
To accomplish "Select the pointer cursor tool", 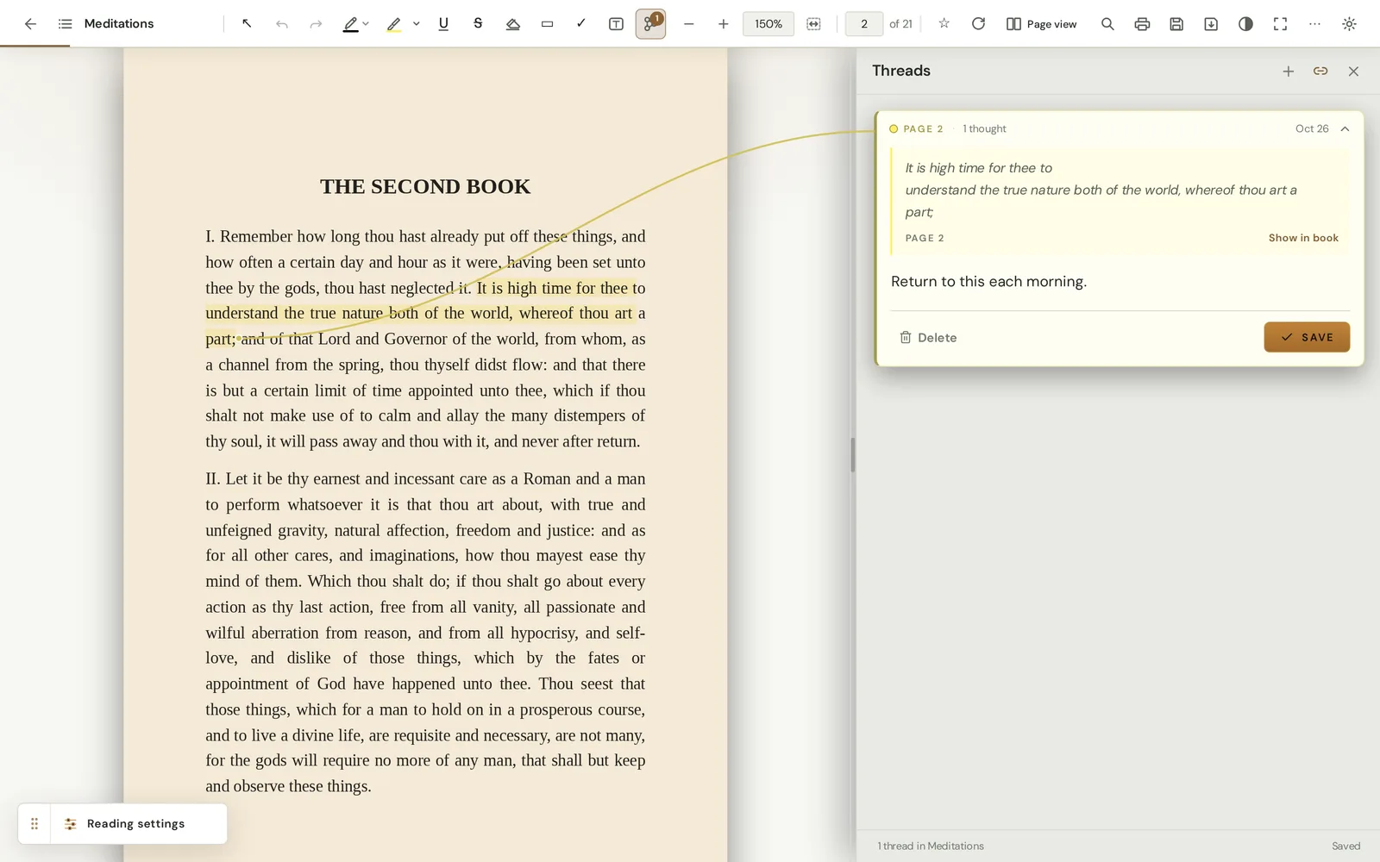I will (247, 24).
